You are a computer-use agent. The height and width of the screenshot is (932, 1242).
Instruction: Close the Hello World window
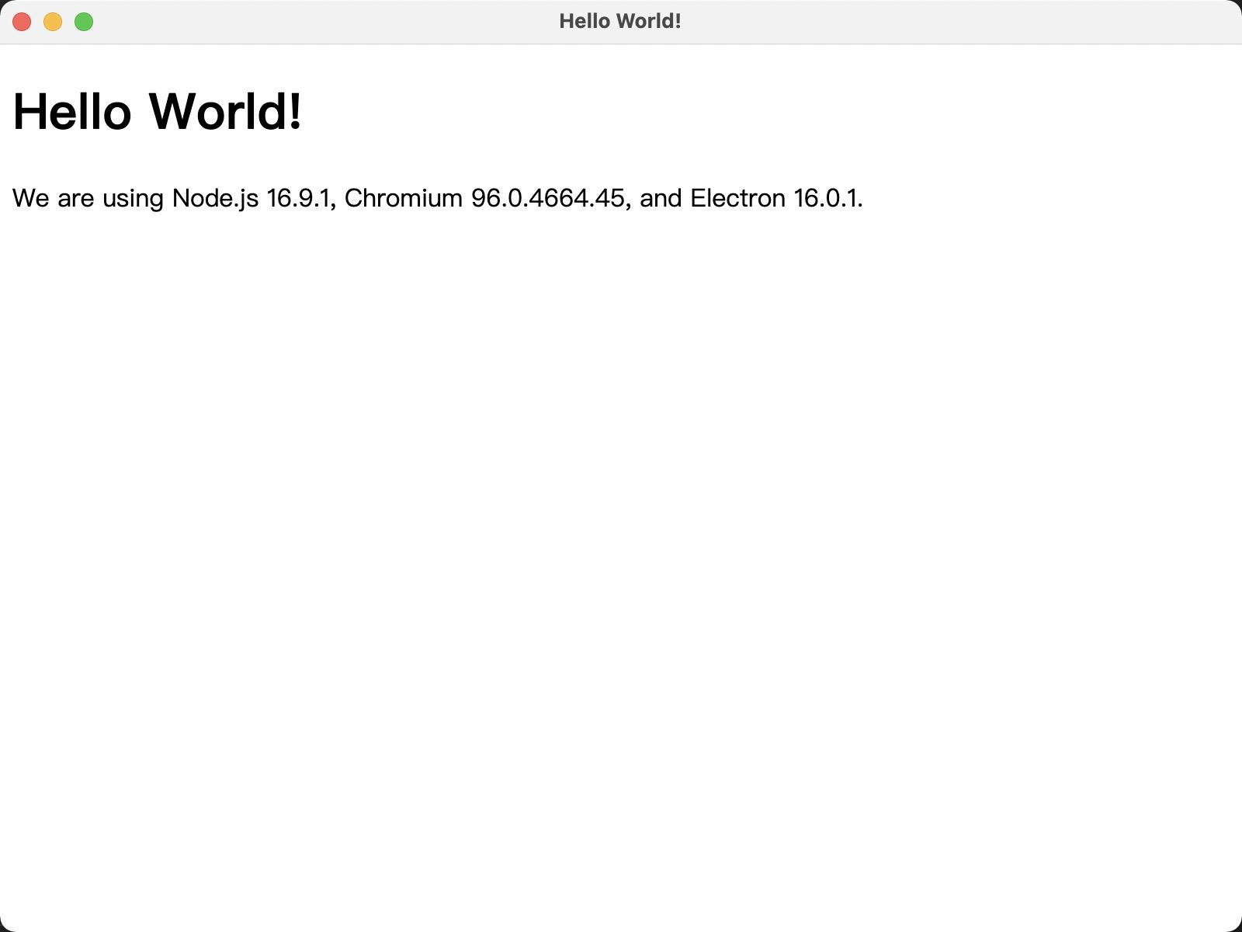[x=22, y=22]
